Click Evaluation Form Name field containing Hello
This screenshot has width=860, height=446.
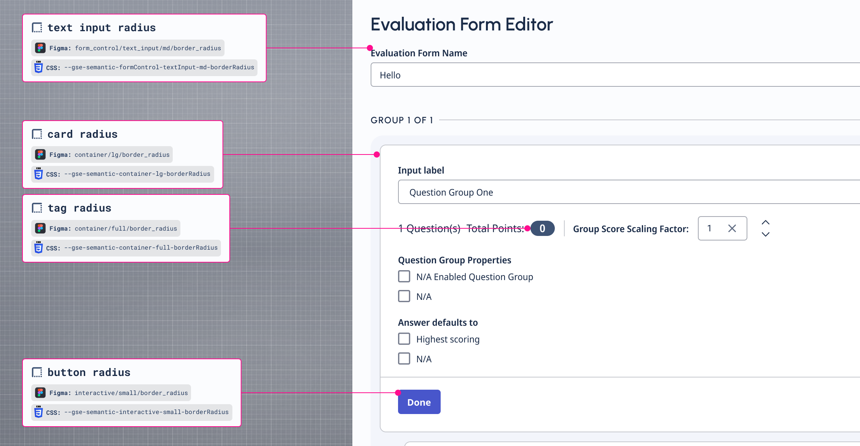coord(609,75)
